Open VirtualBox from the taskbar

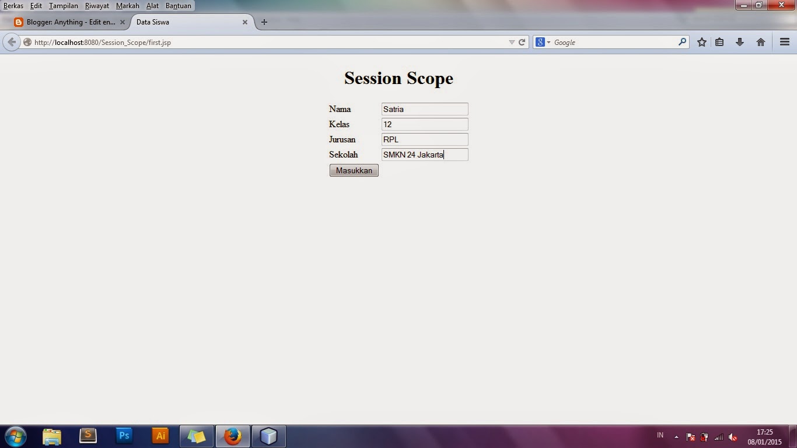268,436
